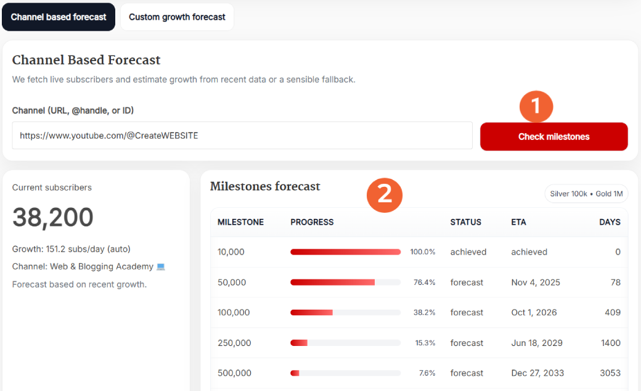This screenshot has width=641, height=391.
Task: Click the Dec 27, 2033 ETA
Action: pos(537,373)
